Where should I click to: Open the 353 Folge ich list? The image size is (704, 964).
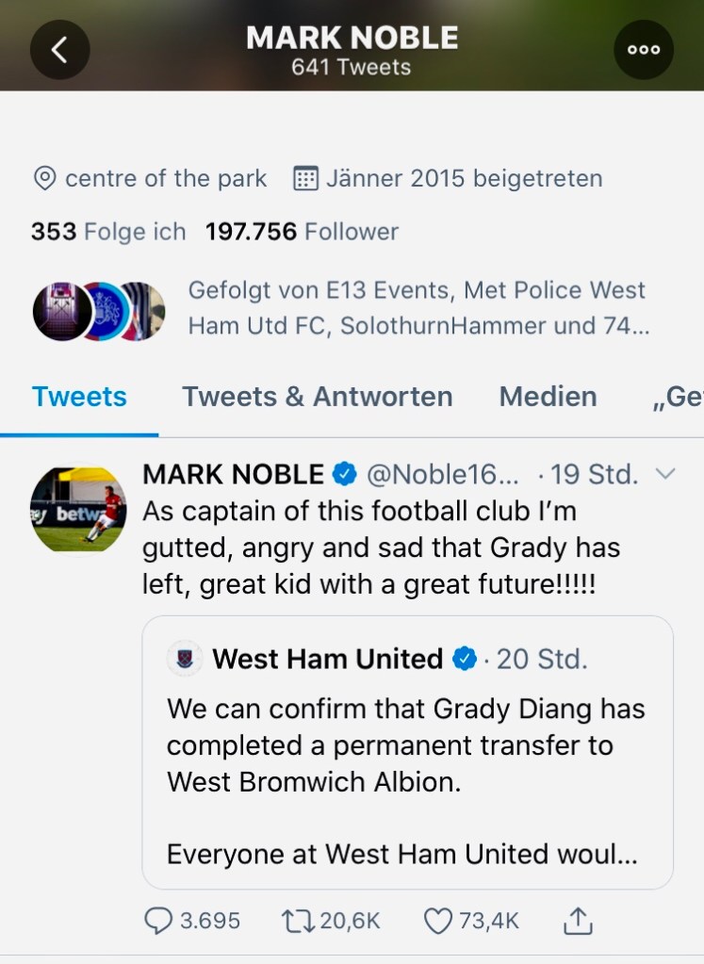(107, 232)
